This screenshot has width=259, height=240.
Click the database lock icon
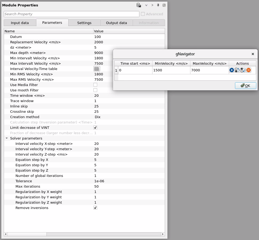click(x=139, y=5)
